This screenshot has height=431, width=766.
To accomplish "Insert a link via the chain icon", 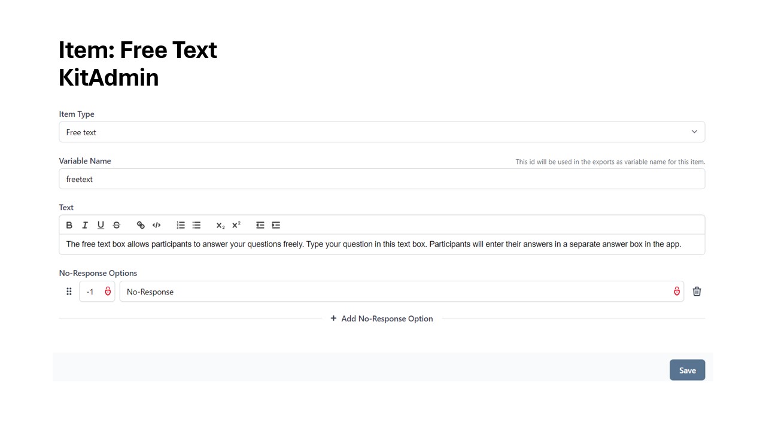I will (x=141, y=225).
